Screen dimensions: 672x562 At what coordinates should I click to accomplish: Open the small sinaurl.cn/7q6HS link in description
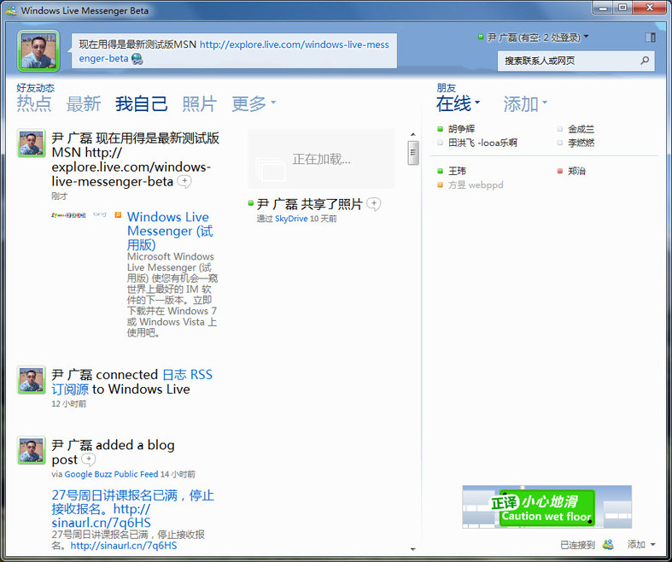124,546
